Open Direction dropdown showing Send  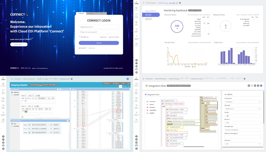coord(242,144)
